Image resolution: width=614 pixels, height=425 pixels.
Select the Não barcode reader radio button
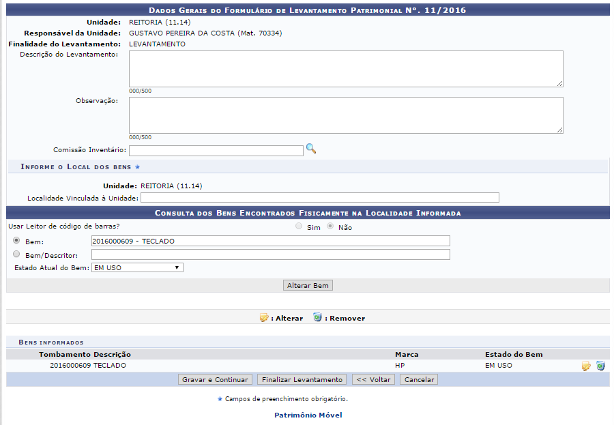331,227
